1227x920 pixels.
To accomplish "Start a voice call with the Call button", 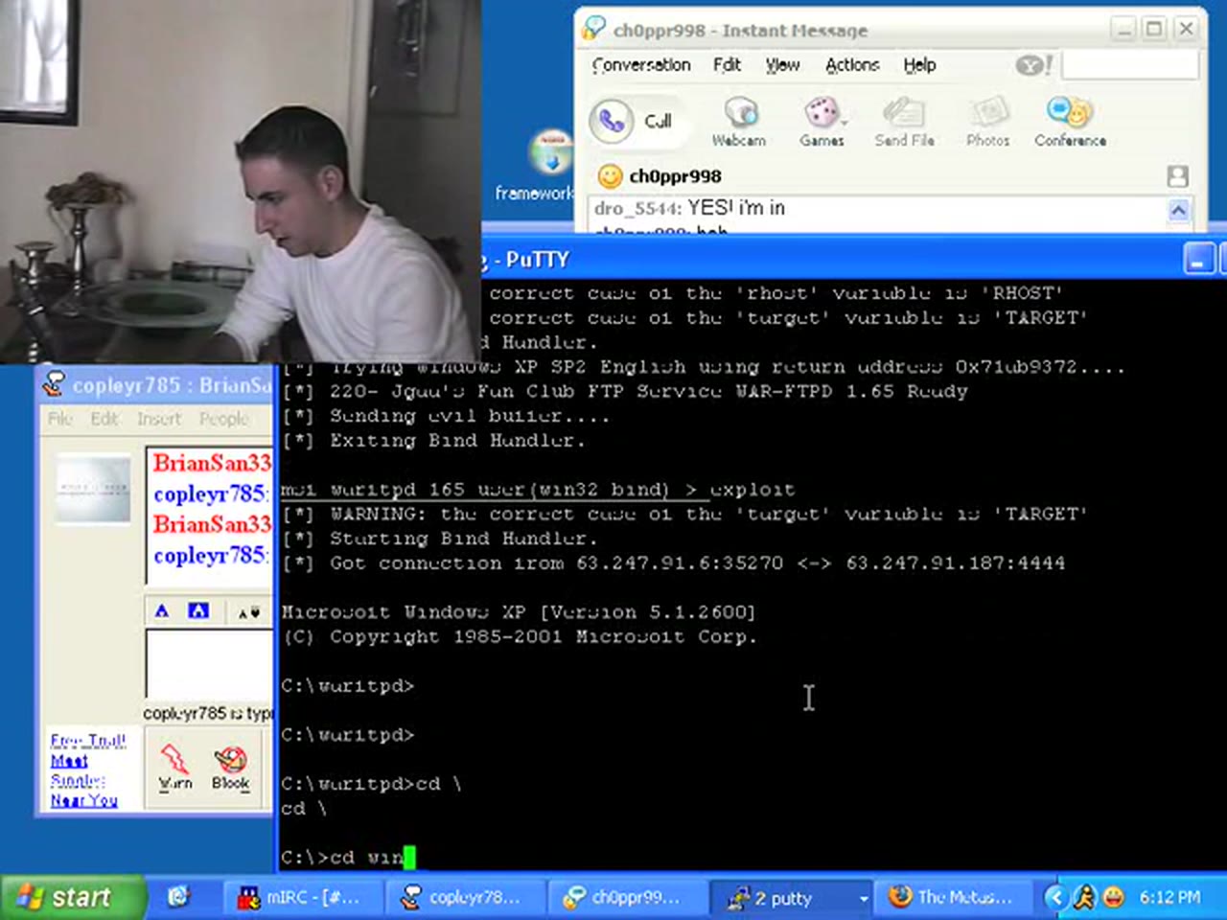I will 635,121.
